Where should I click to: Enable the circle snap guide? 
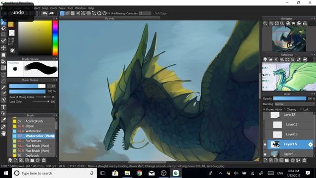pos(88,13)
